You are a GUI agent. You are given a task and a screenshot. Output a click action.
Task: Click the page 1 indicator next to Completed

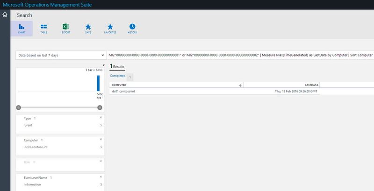(x=130, y=77)
